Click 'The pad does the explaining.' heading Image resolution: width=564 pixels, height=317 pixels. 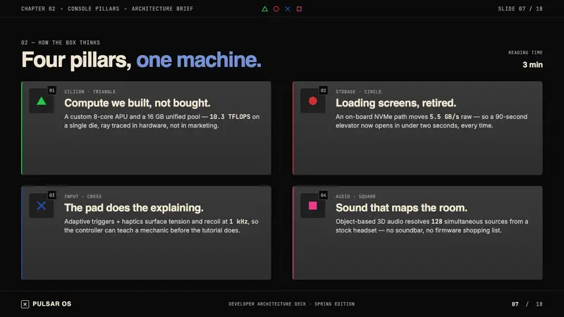pyautogui.click(x=134, y=208)
